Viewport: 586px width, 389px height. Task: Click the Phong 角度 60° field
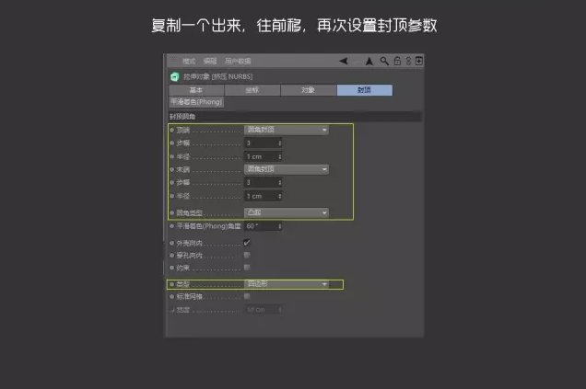(x=264, y=226)
